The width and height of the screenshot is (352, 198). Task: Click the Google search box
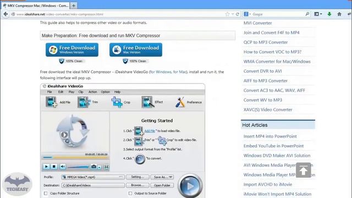coord(278,14)
